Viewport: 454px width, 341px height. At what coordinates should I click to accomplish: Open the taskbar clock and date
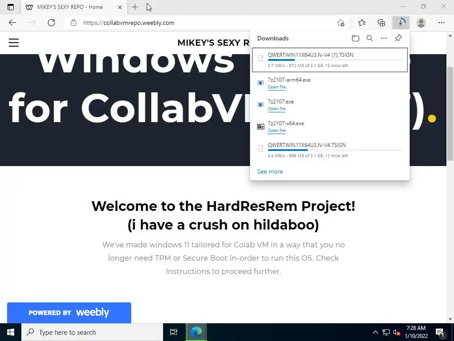click(x=416, y=332)
